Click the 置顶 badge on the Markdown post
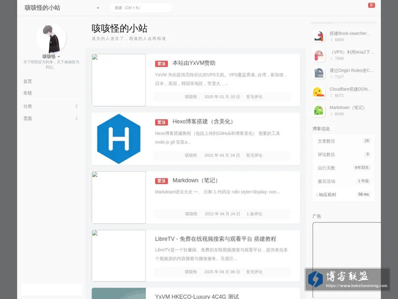398x299 pixels. click(x=162, y=181)
